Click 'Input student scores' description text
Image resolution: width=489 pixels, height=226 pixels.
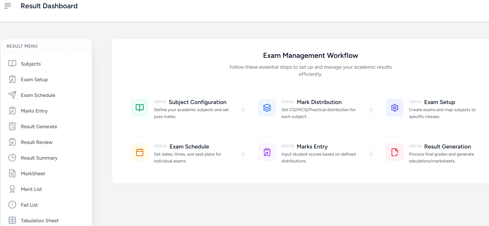pyautogui.click(x=318, y=158)
